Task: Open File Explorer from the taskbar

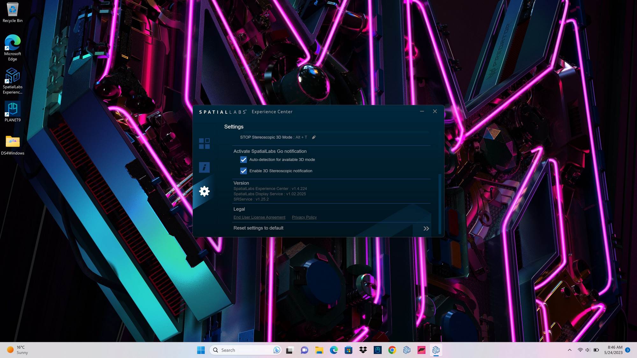Action: pyautogui.click(x=319, y=350)
